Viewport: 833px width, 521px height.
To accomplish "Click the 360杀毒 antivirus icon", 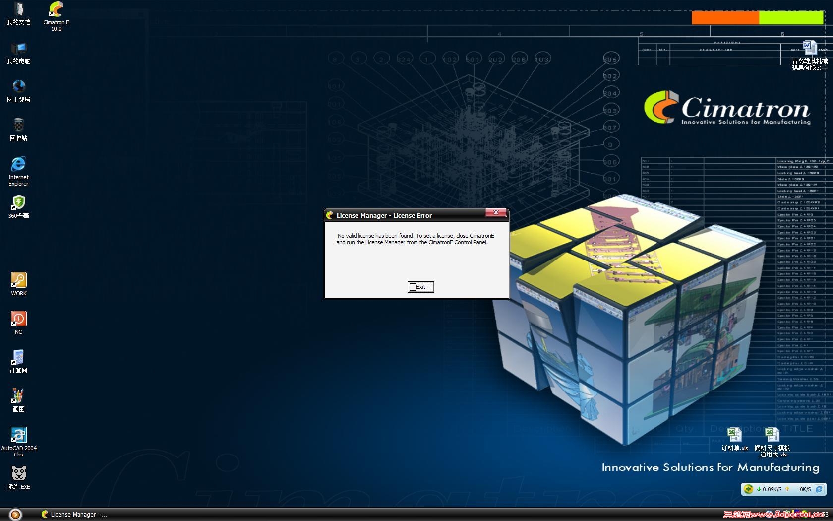I will 18,207.
